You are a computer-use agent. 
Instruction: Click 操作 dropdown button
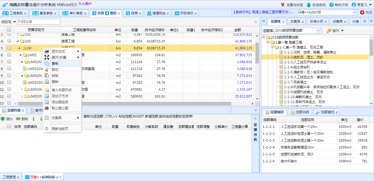tap(335, 31)
